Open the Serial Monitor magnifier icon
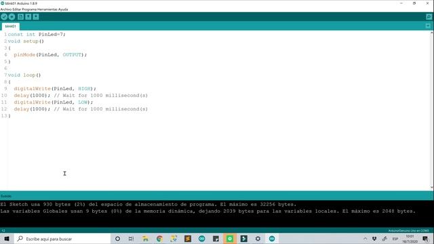The height and width of the screenshot is (244, 434). pos(429,17)
